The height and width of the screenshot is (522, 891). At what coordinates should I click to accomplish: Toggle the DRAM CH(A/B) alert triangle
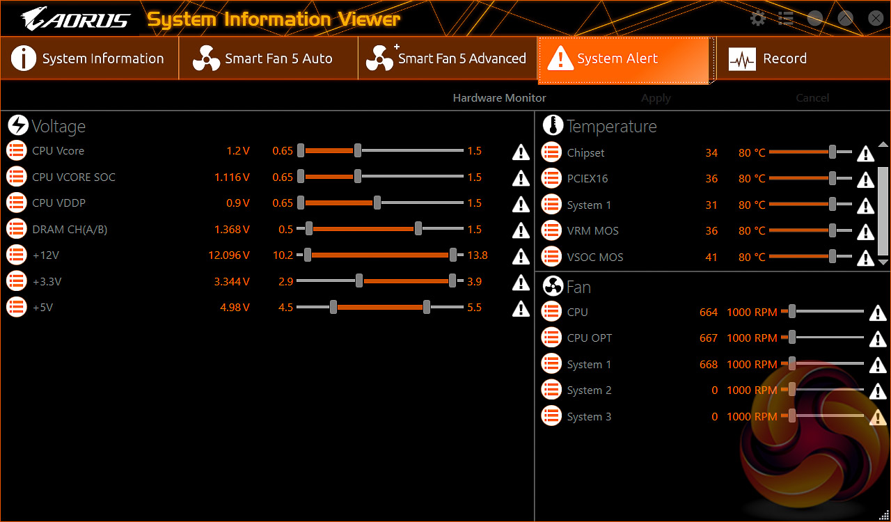click(521, 230)
